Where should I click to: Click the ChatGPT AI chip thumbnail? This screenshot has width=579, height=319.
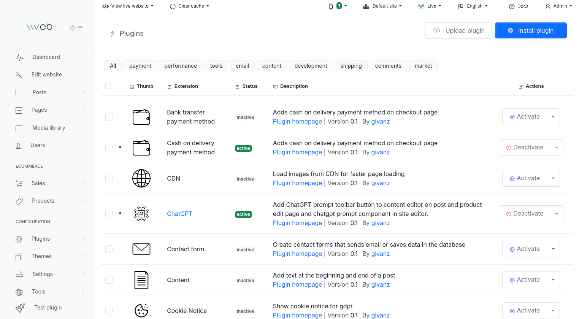(x=141, y=214)
